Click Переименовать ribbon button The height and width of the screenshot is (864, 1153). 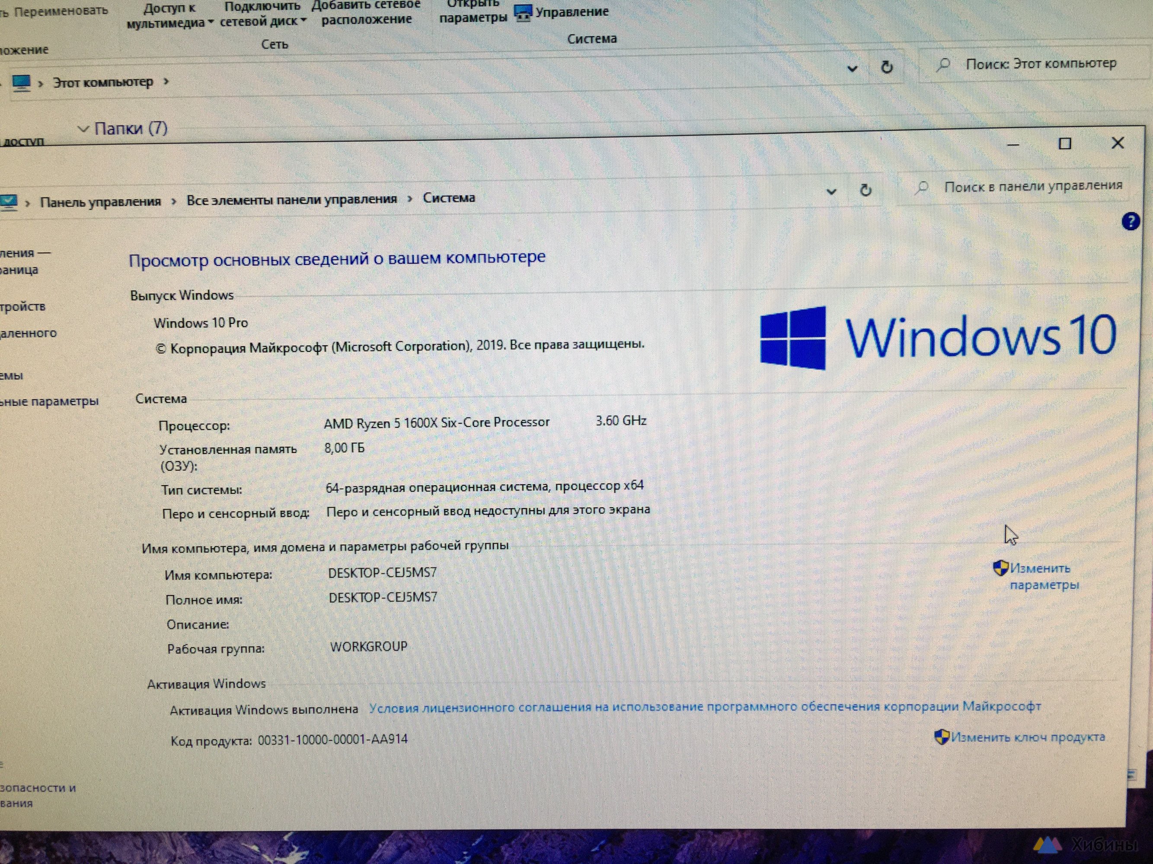(61, 10)
